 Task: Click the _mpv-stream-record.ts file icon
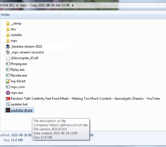[8, 52]
